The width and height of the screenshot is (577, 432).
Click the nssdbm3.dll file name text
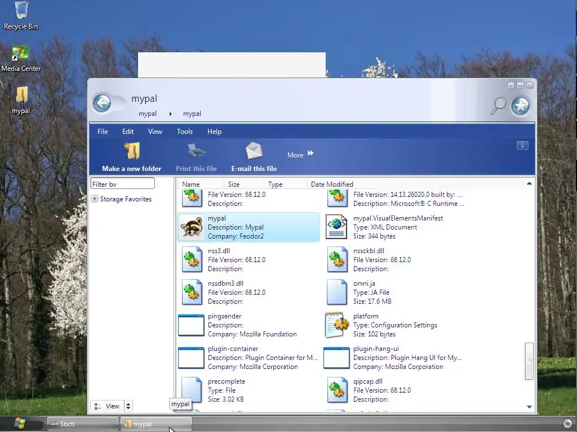coord(225,283)
